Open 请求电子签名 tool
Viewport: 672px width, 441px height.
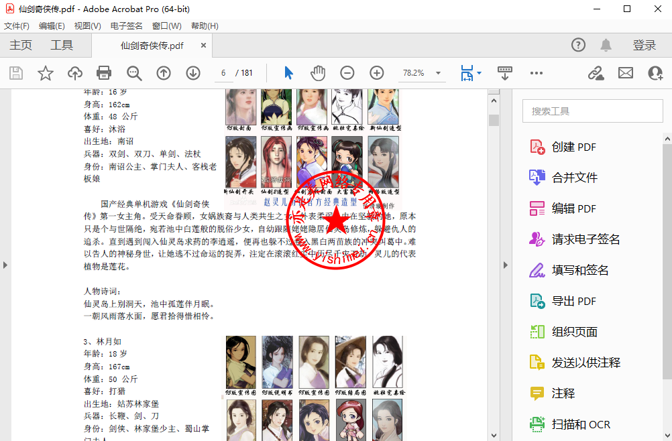tap(574, 239)
